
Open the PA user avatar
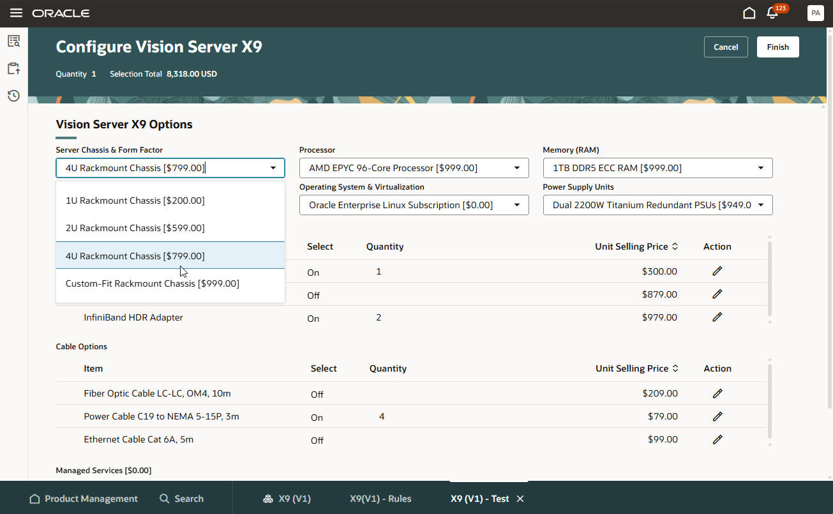(x=815, y=13)
